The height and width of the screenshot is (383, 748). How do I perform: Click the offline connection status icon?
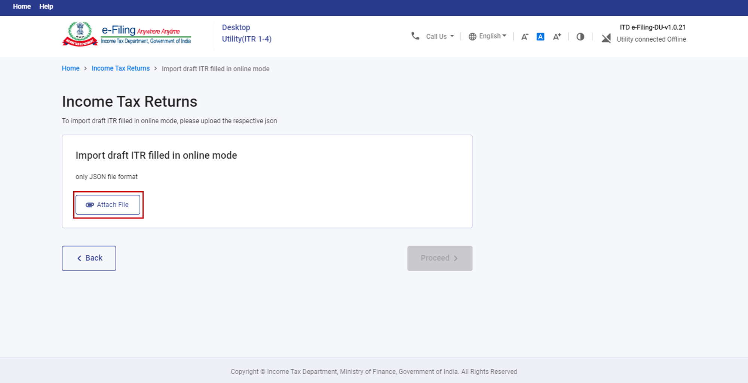(606, 38)
